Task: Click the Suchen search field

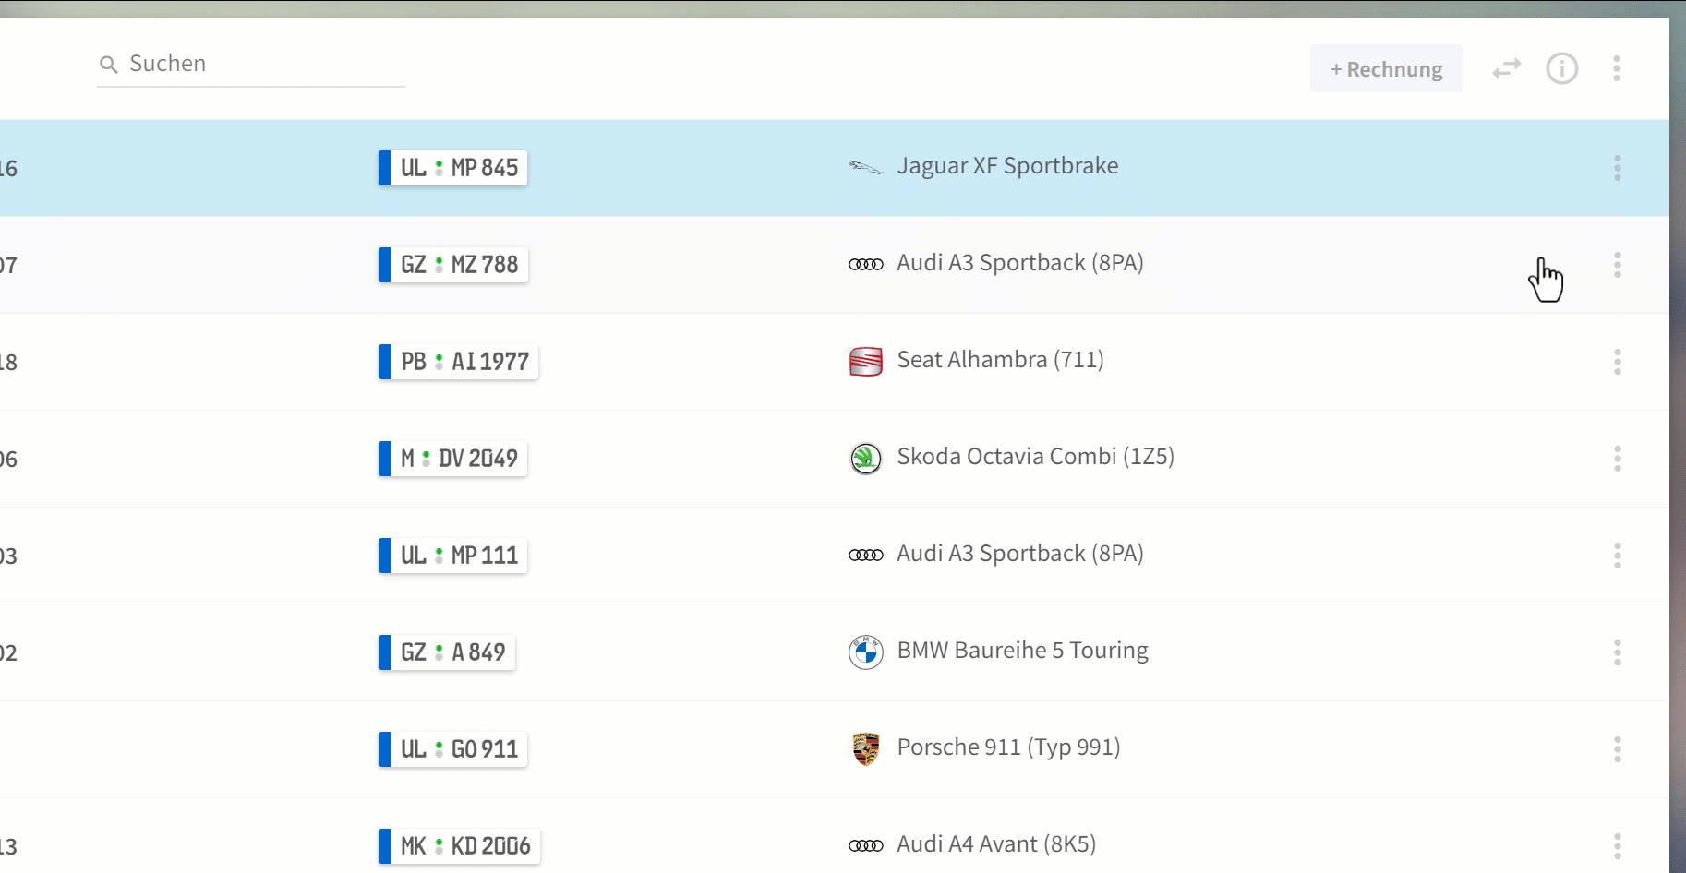Action: [250, 64]
